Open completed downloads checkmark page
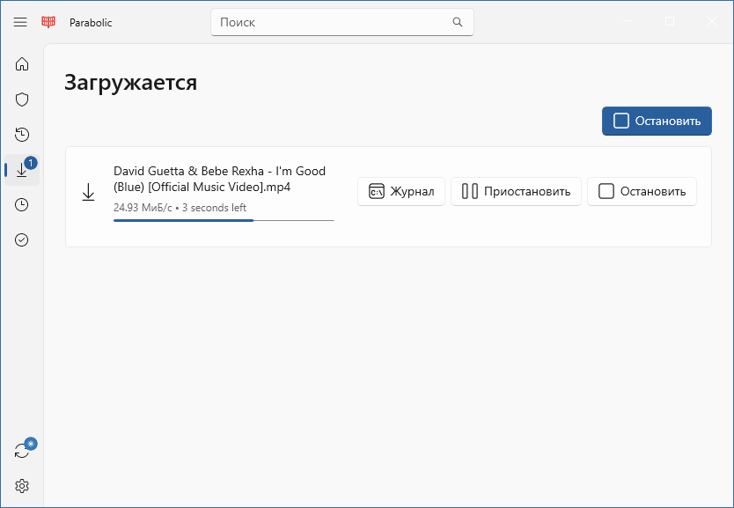 [22, 239]
